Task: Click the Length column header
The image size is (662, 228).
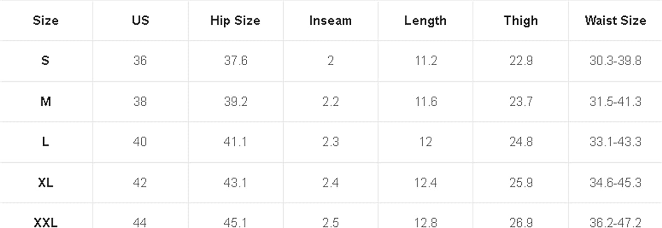Action: pyautogui.click(x=425, y=21)
